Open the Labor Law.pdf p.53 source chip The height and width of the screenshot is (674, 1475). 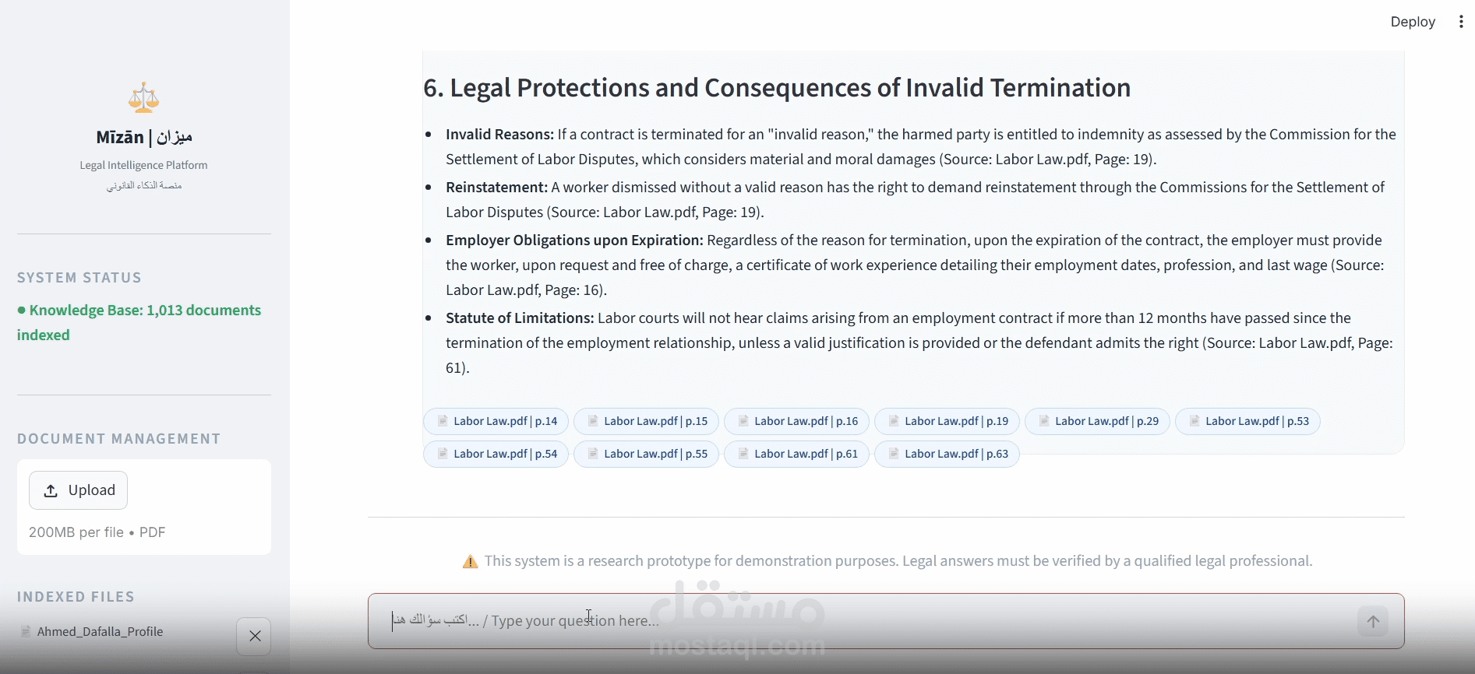[1247, 421]
